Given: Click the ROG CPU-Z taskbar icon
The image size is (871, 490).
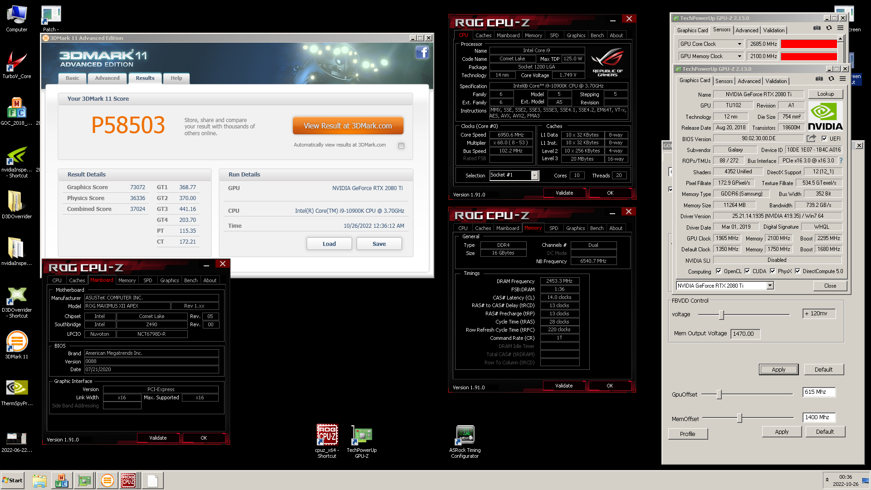Looking at the screenshot, I should (x=128, y=480).
